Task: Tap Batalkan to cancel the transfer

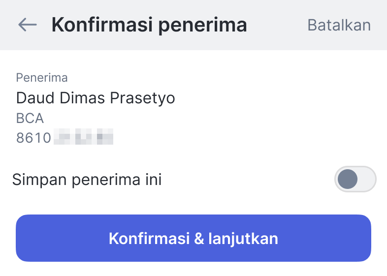Action: [x=339, y=25]
